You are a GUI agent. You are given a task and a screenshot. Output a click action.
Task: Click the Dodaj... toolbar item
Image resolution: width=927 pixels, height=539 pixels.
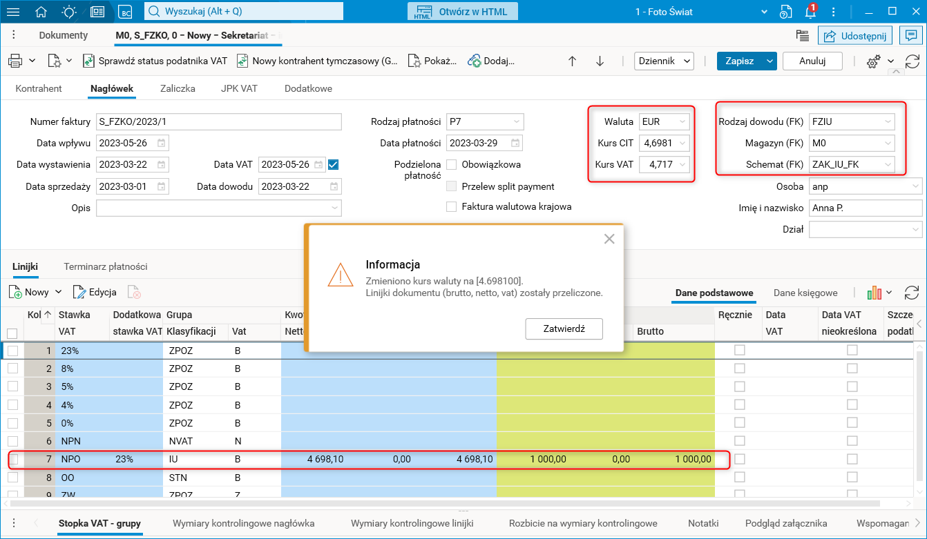click(x=491, y=61)
